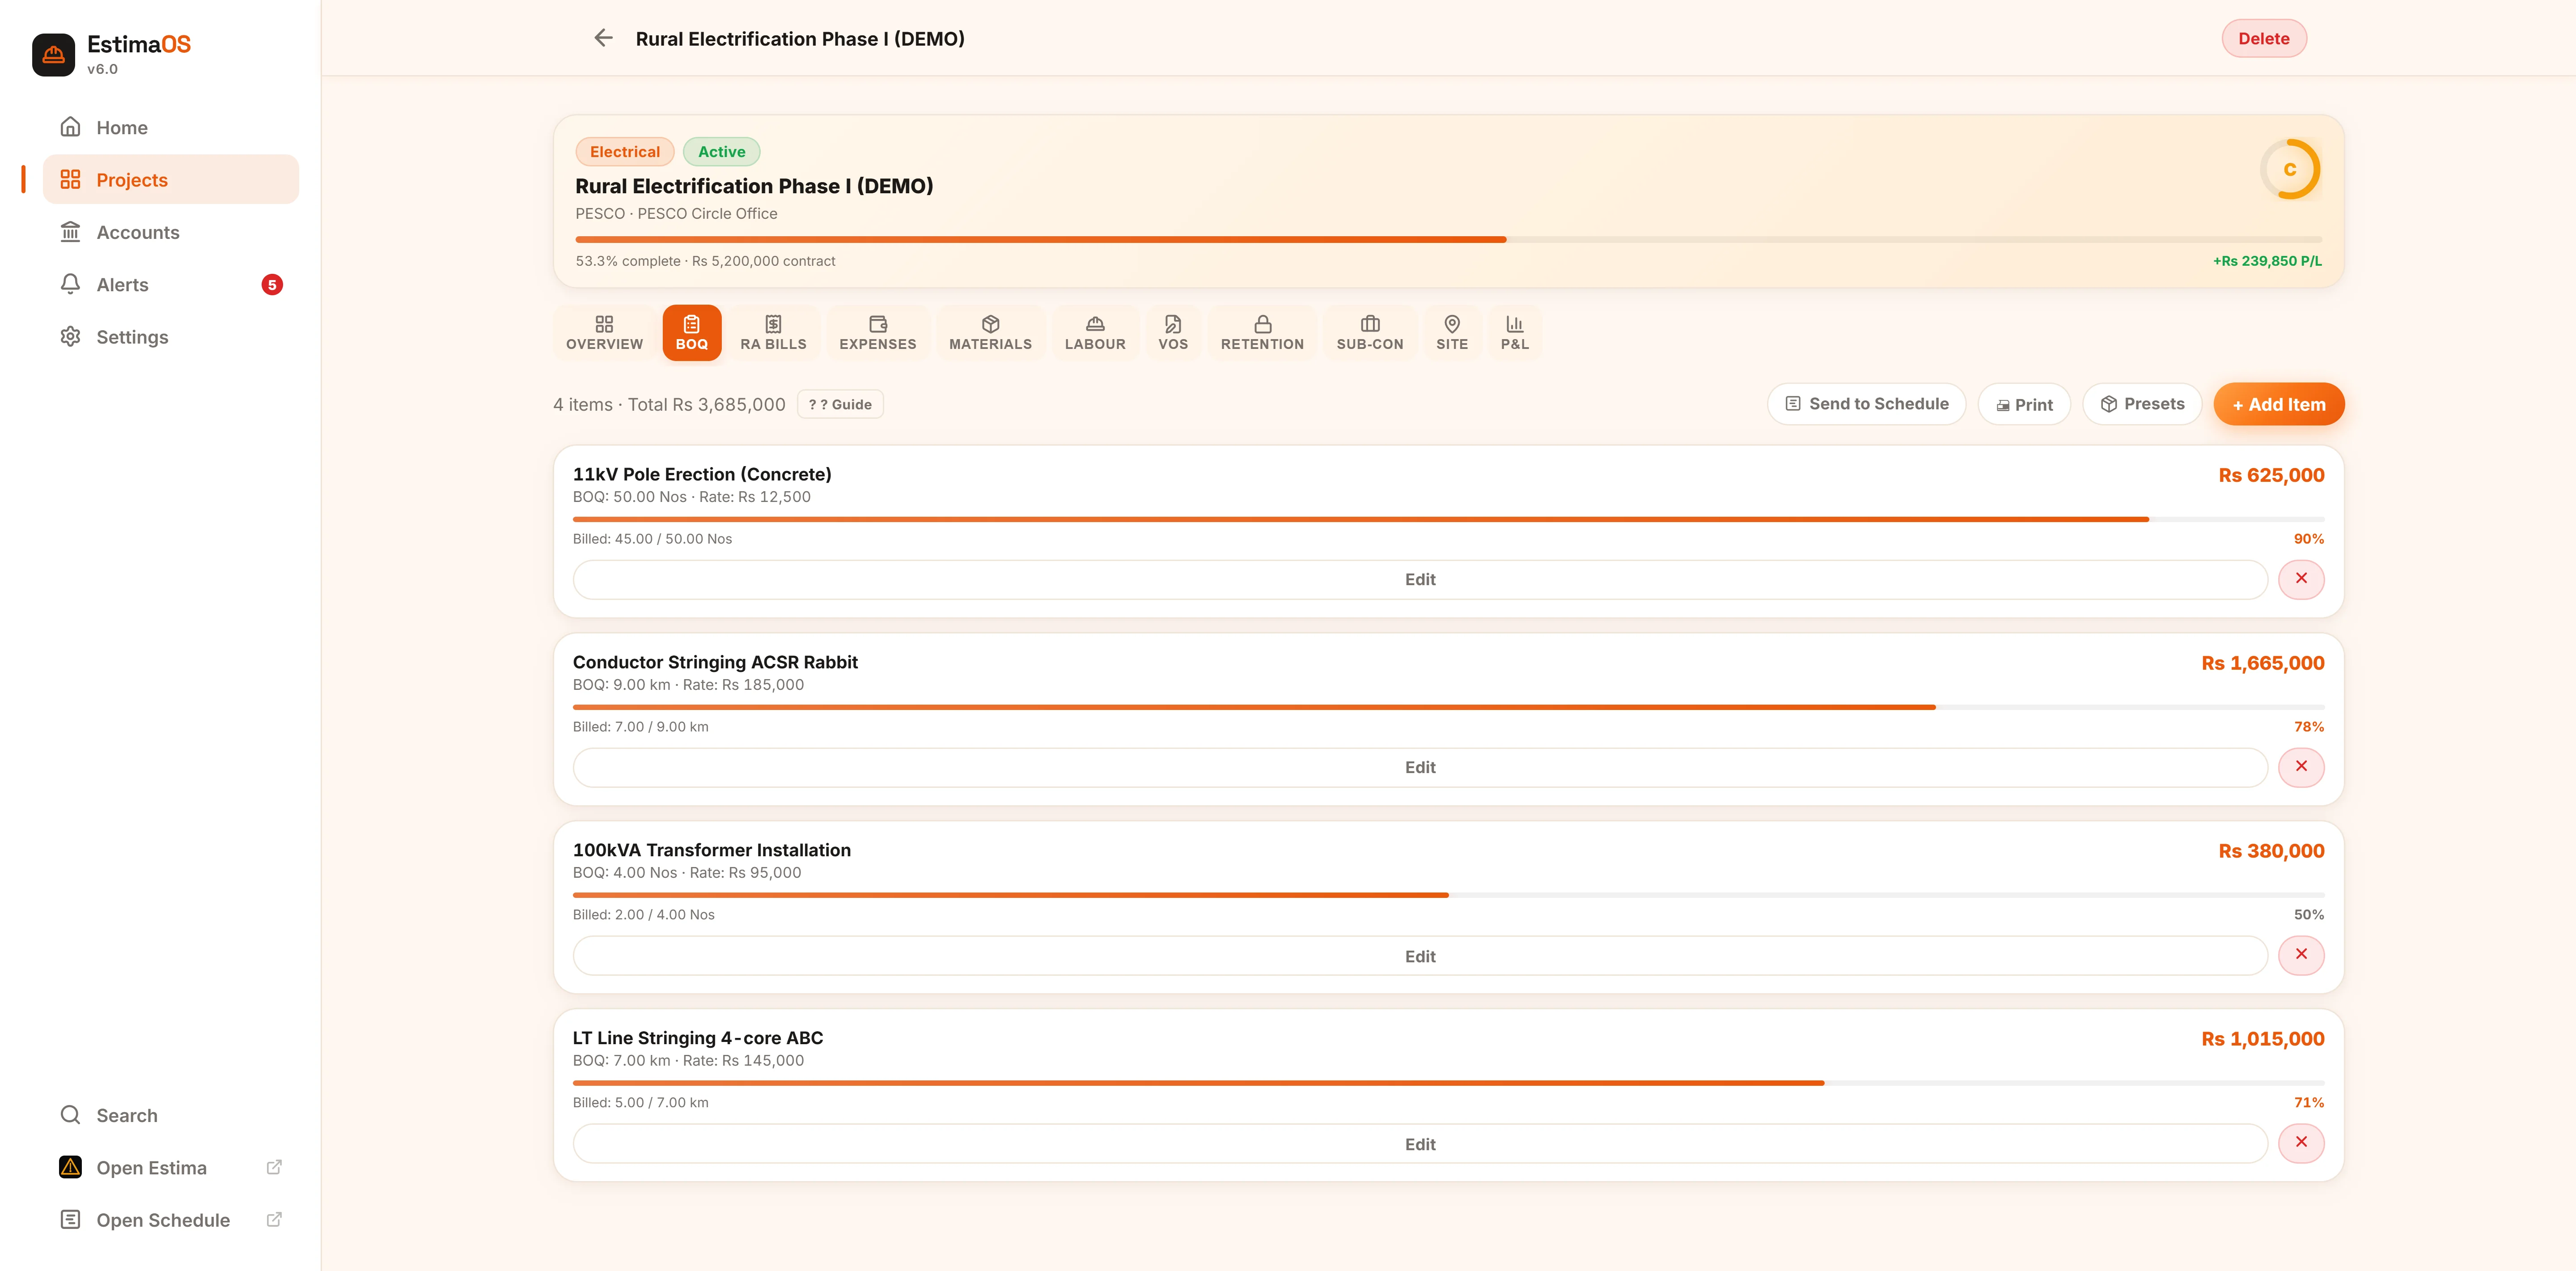This screenshot has height=1271, width=2576.
Task: Click 'Billed: 2.00 / 4.00 Nos' text
Action: coord(643,915)
